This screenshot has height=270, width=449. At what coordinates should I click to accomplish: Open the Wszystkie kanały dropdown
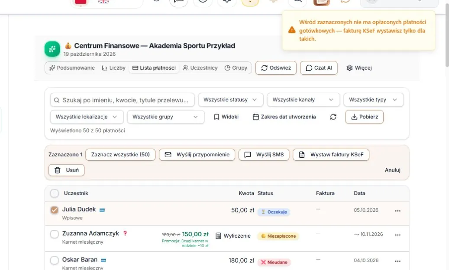pos(303,100)
